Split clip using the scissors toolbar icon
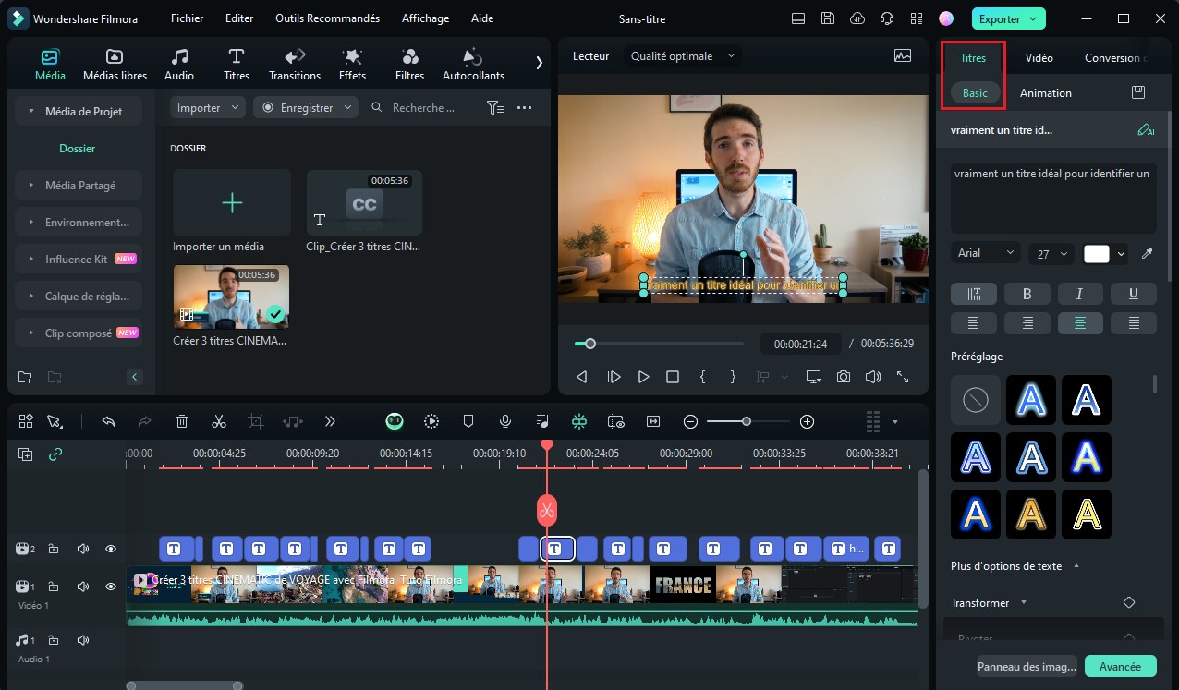The width and height of the screenshot is (1179, 690). pos(219,421)
